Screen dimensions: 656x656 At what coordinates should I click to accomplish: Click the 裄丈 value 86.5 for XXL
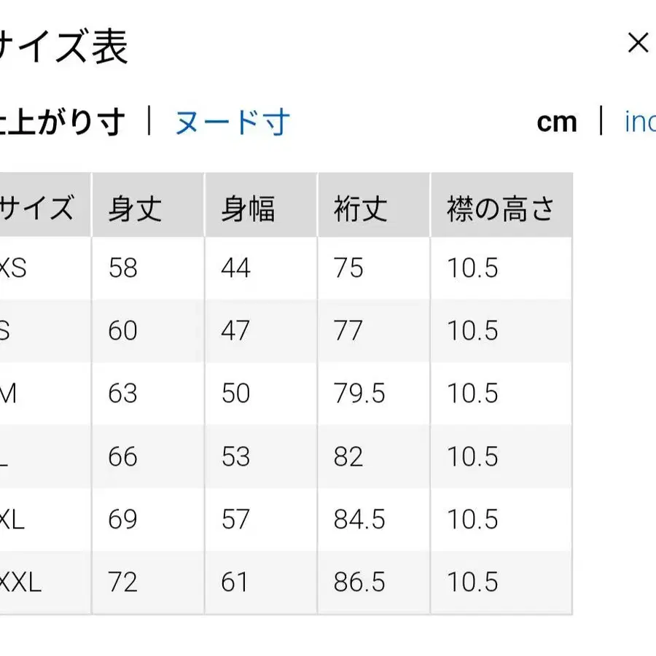[358, 582]
